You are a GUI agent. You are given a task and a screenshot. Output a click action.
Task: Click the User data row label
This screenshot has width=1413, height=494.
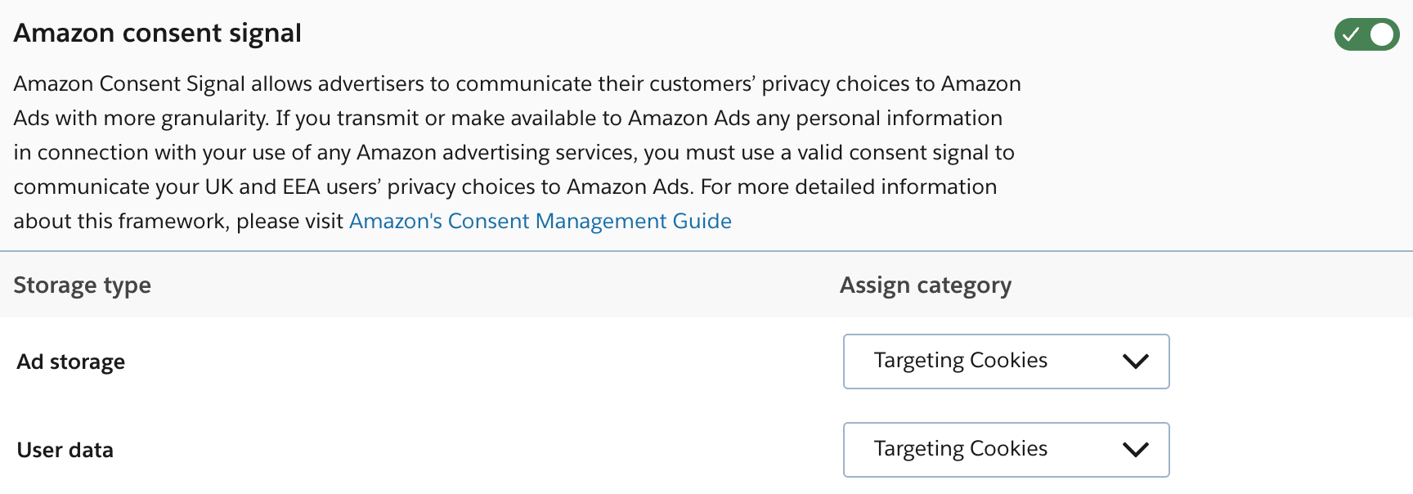(64, 449)
